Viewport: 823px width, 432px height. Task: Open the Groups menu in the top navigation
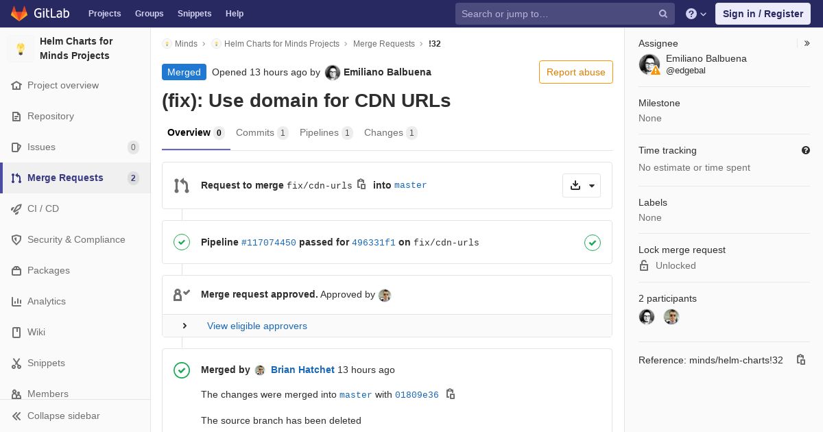pos(149,14)
